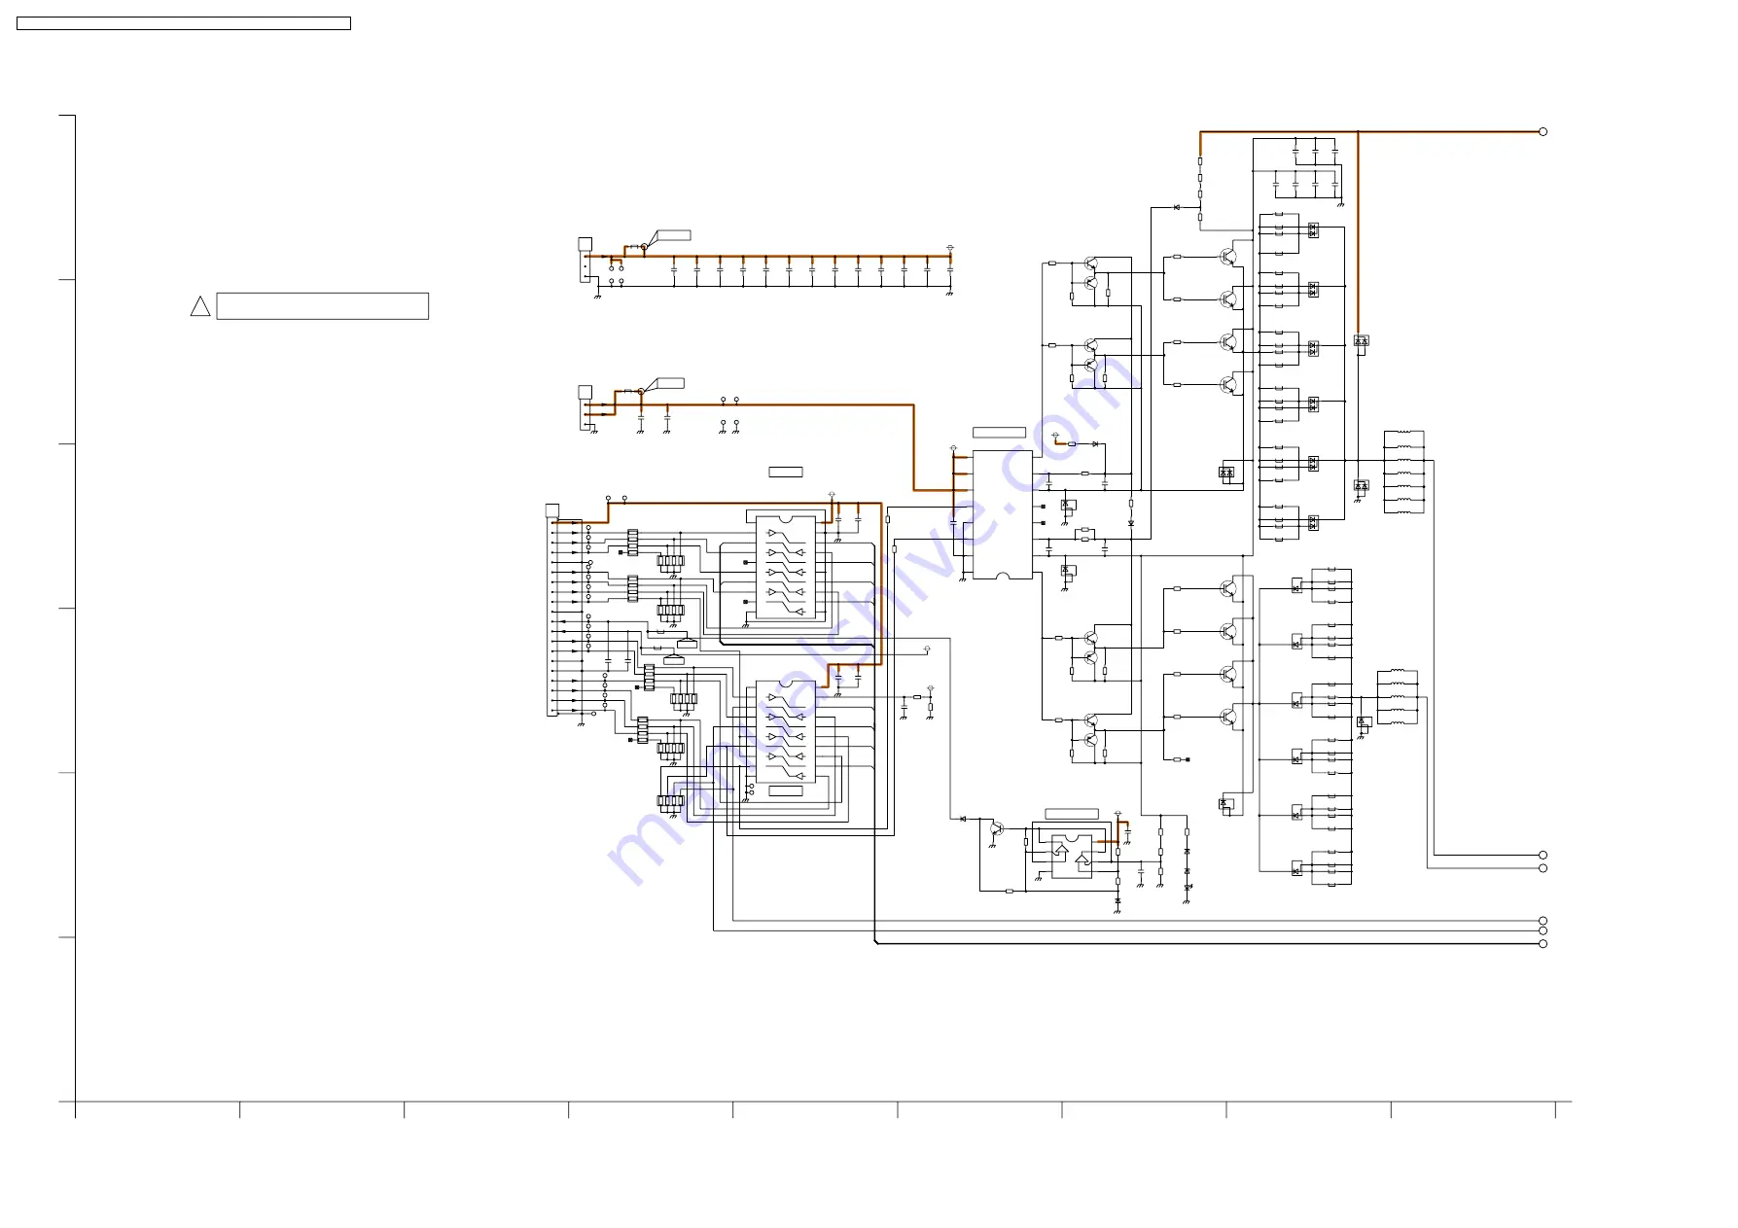Click the output terminal ending the orange line
This screenshot has height=1228, width=1738.
pyautogui.click(x=1543, y=131)
